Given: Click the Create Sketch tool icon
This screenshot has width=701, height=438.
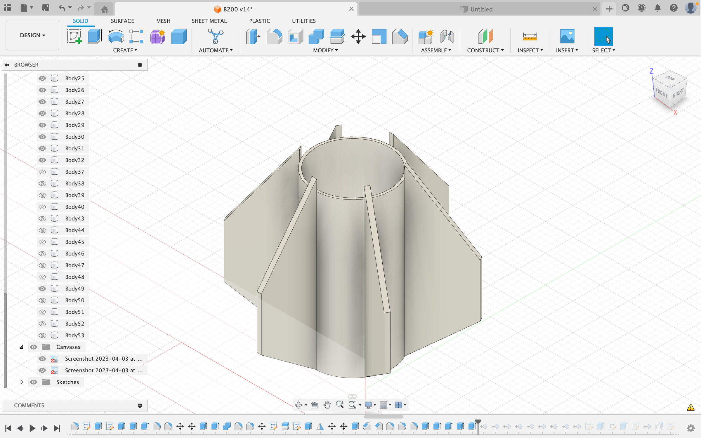Looking at the screenshot, I should [74, 37].
